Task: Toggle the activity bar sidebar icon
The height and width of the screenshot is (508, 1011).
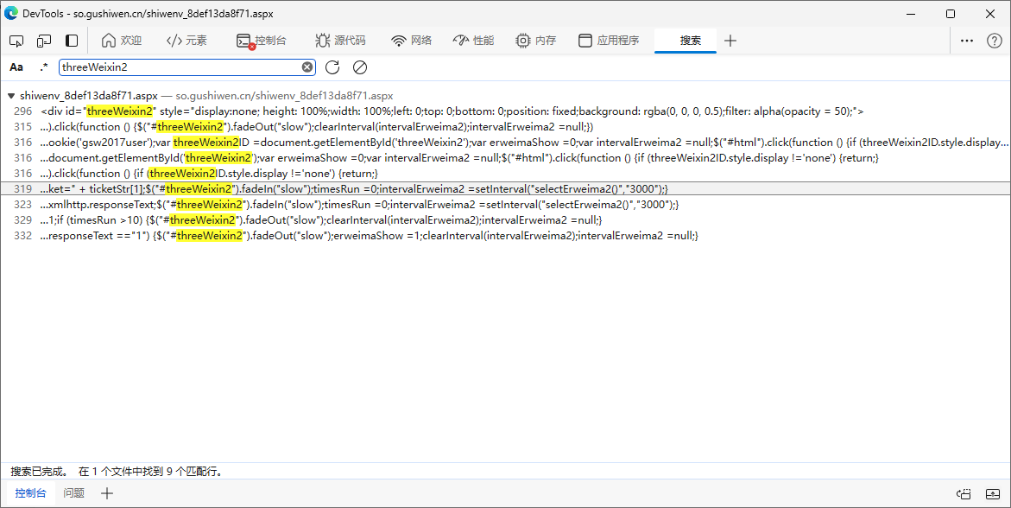Action: 72,41
